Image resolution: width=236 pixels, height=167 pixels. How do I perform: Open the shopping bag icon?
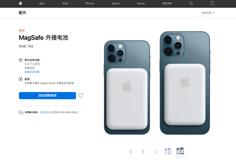(212, 3)
